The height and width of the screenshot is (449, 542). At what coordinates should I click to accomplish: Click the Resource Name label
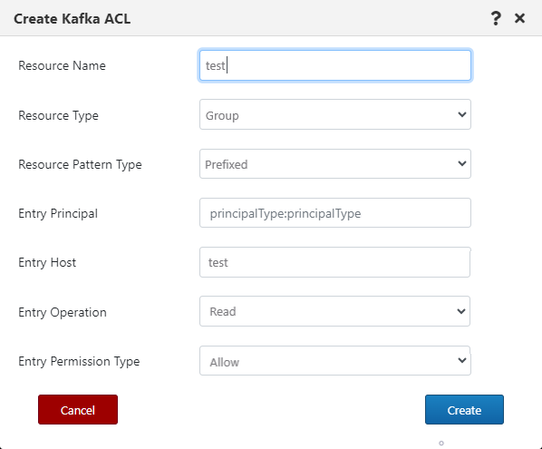[62, 65]
